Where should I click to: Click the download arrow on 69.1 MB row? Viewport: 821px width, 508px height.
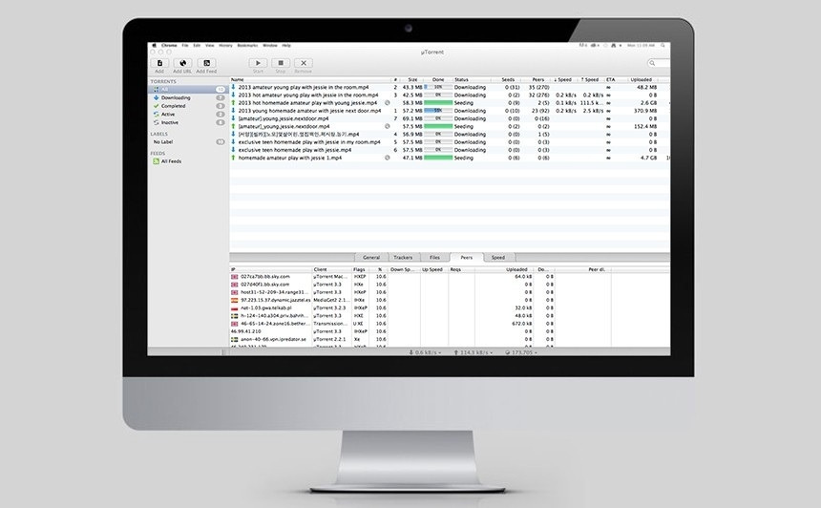pyautogui.click(x=234, y=118)
